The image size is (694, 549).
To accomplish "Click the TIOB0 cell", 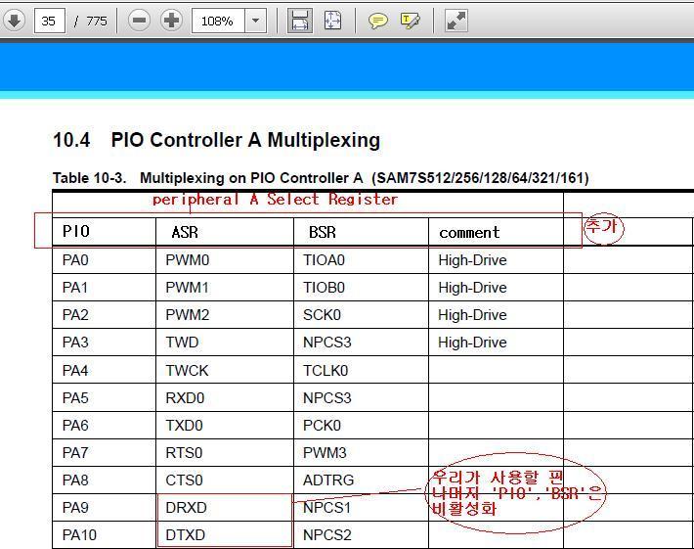I will (x=361, y=288).
